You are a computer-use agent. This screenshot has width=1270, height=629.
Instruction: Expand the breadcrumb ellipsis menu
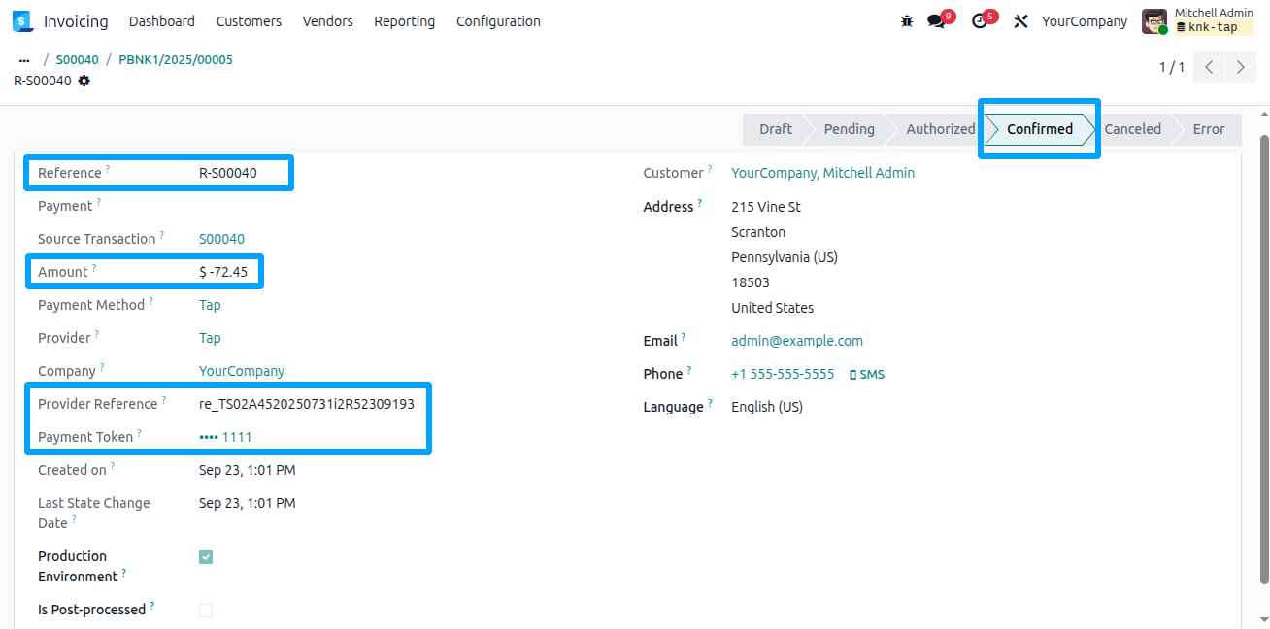pyautogui.click(x=23, y=59)
